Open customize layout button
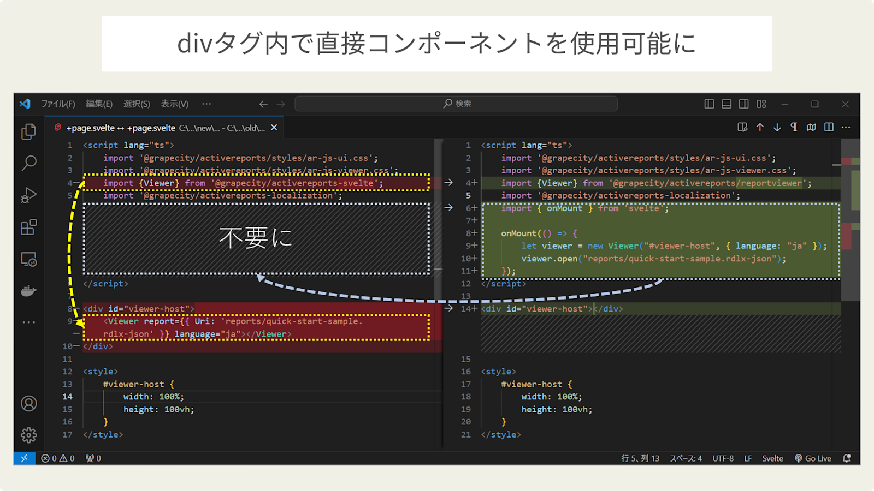874x491 pixels. (761, 104)
